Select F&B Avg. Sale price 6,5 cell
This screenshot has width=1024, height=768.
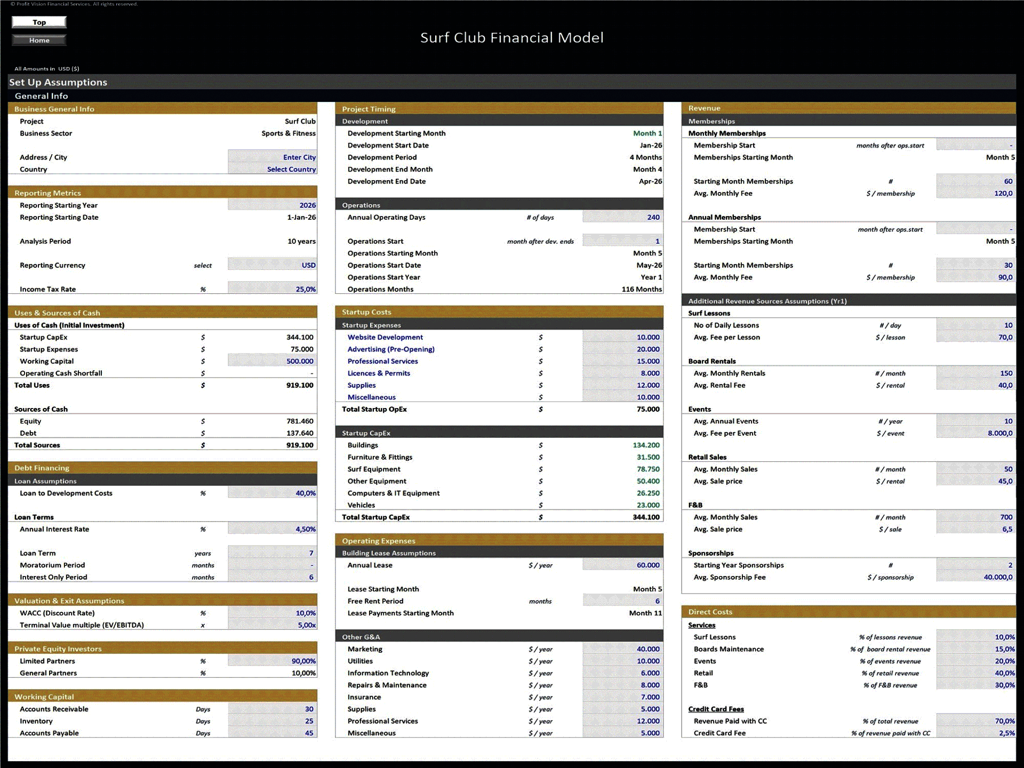pyautogui.click(x=976, y=529)
